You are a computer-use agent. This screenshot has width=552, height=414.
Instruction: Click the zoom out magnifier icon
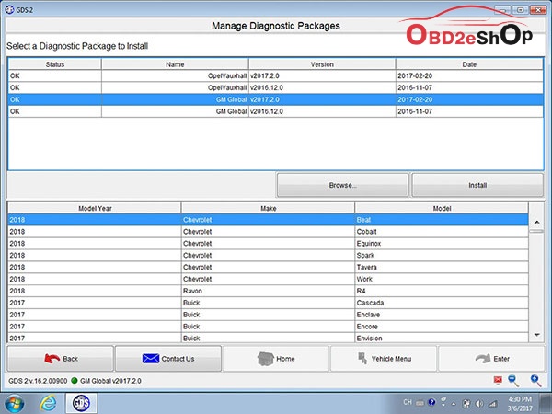(x=513, y=381)
